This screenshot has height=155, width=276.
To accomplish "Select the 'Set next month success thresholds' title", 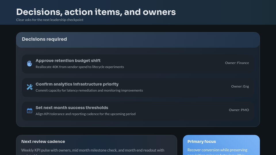I will coord(72,108).
